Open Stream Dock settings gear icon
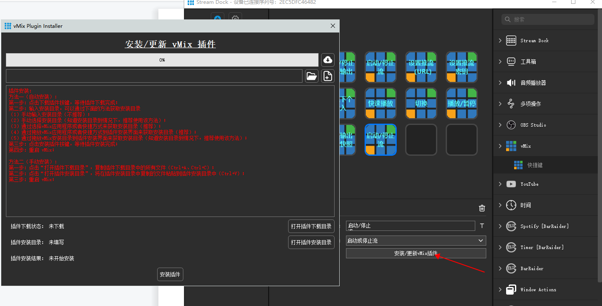This screenshot has width=602, height=306. point(236,19)
